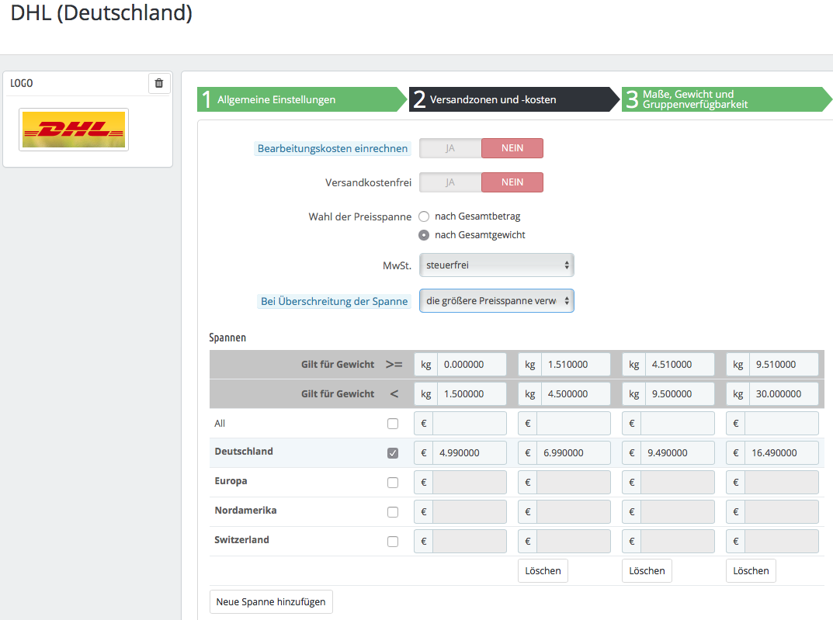Edit the 1.500000 kg maximum weight field
Image resolution: width=833 pixels, height=620 pixels.
click(472, 394)
